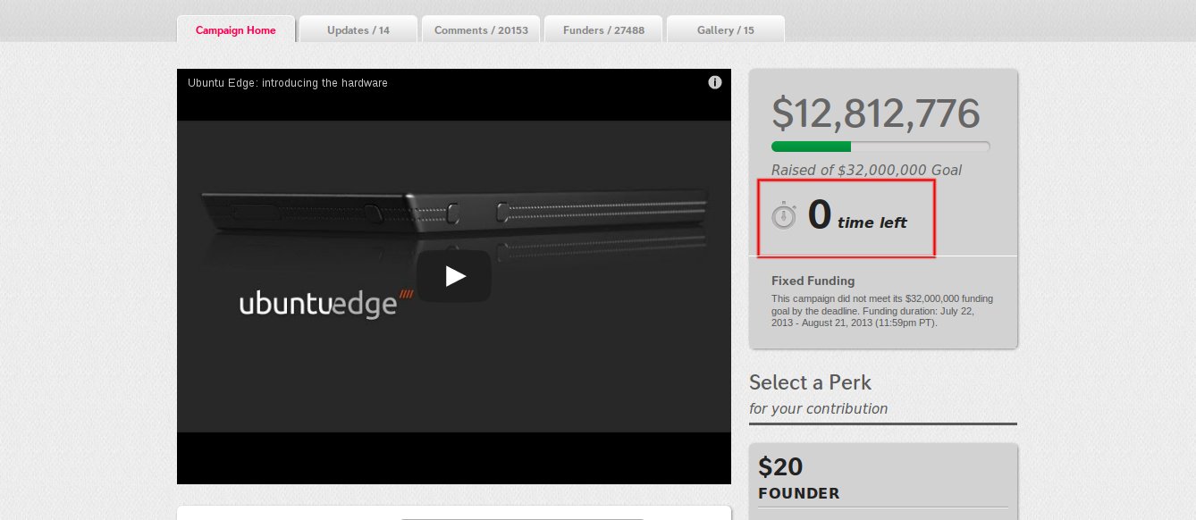Click 'for your contribution' subtitle
The height and width of the screenshot is (520, 1196).
point(819,409)
